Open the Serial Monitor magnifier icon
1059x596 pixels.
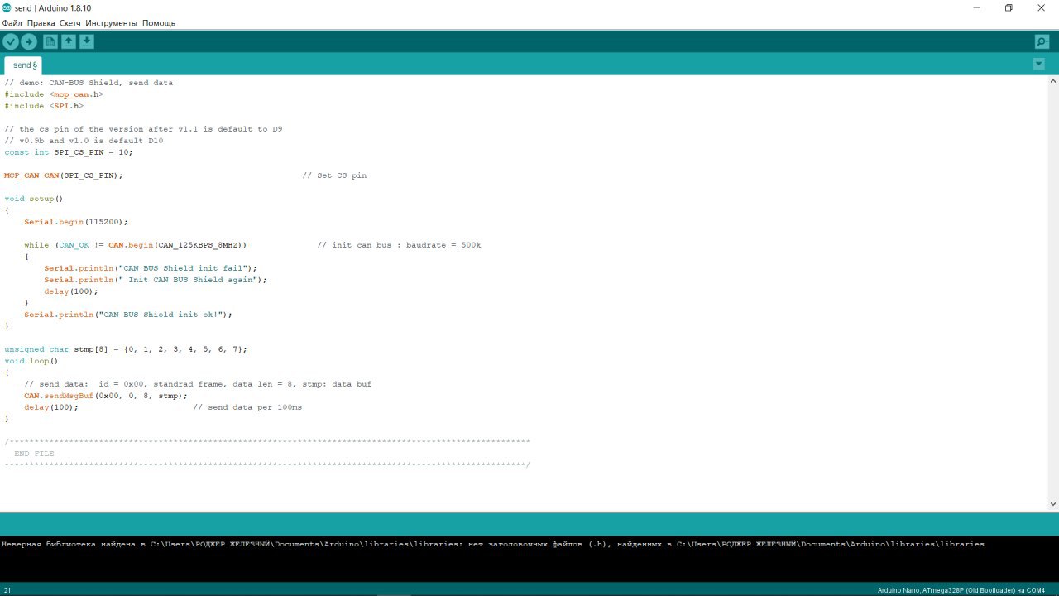[x=1042, y=41]
